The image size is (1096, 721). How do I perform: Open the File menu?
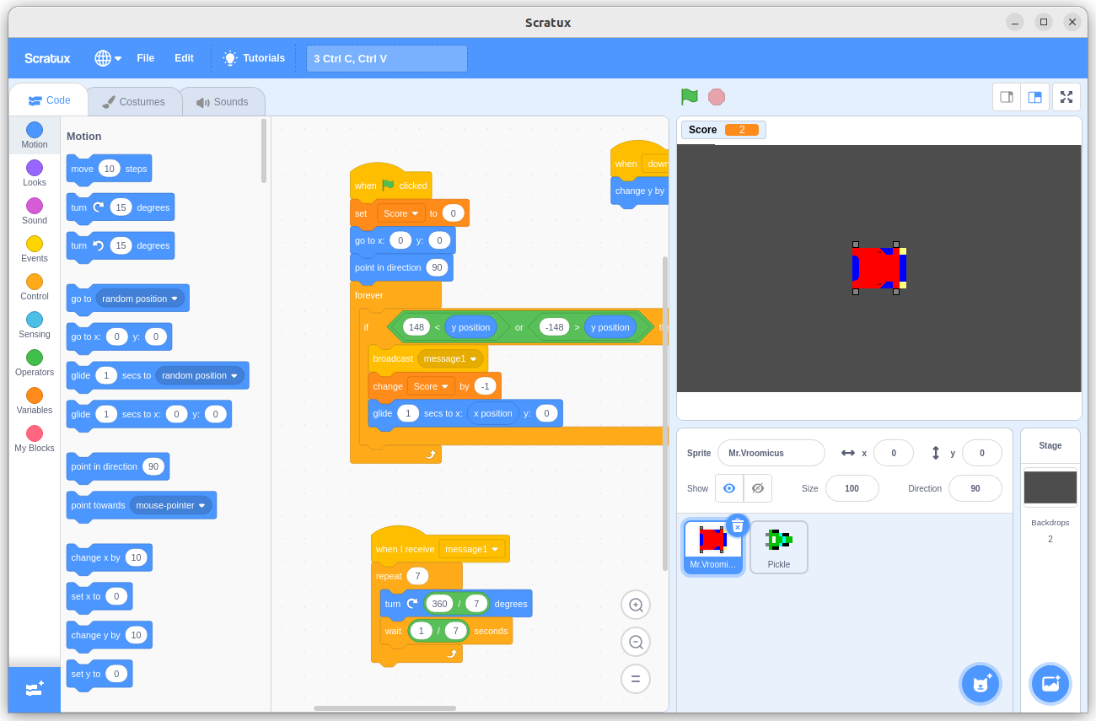146,58
